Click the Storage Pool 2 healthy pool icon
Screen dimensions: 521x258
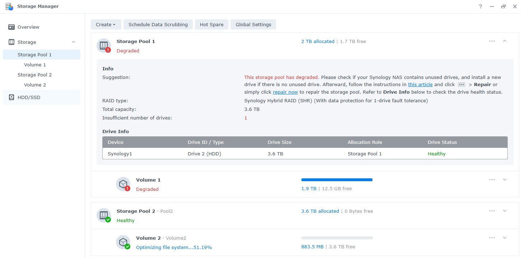[x=104, y=215]
